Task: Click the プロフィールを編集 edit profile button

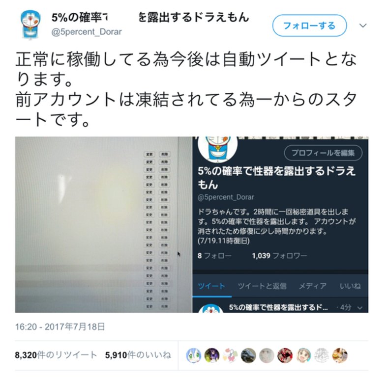Action: (323, 153)
